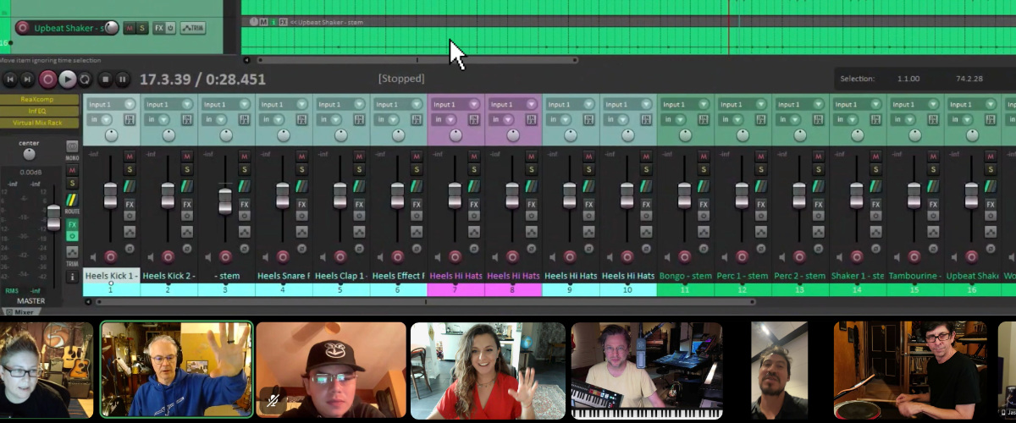This screenshot has width=1016, height=423.
Task: Open the input FX on Perc 1 strip
Action: (759, 120)
